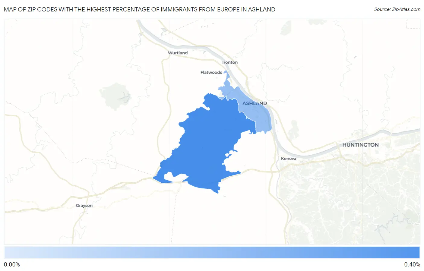Click the 0.40% legend maximum label
Image resolution: width=424 pixels, height=271 pixels.
[412, 265]
